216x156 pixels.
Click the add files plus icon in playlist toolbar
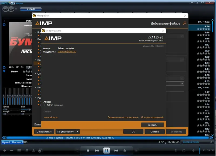tap(5, 150)
